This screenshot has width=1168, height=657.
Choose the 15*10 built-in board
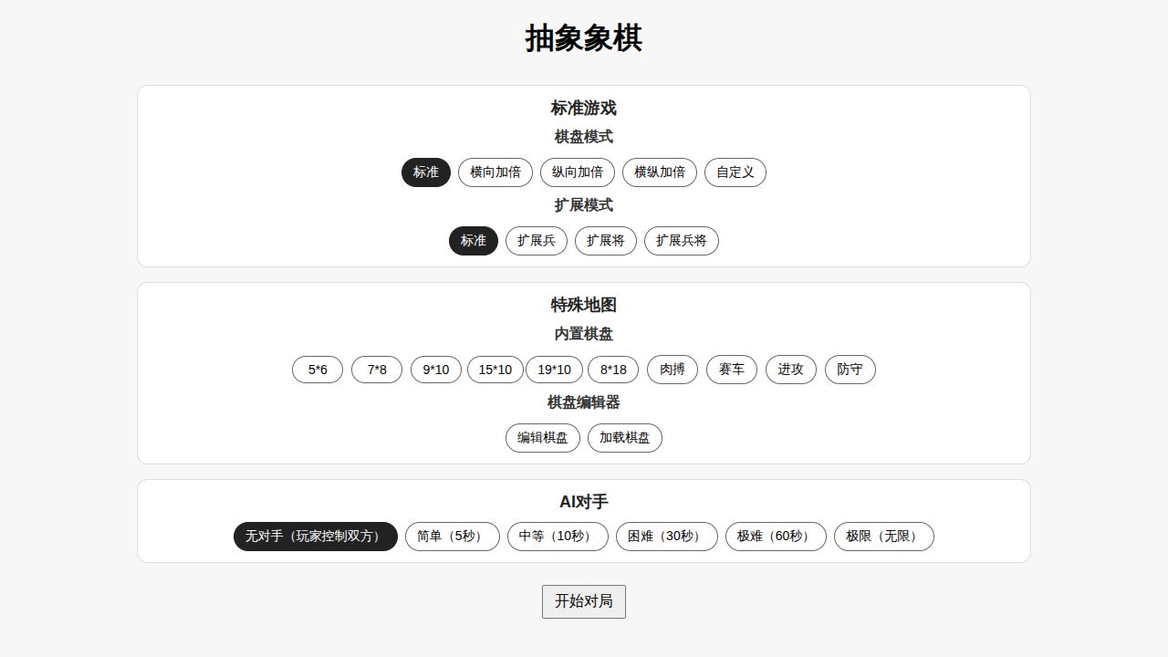coord(495,370)
